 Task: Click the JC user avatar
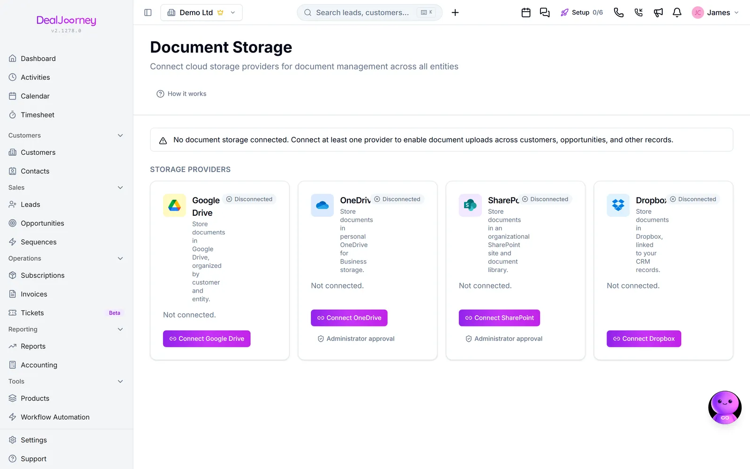(x=697, y=13)
